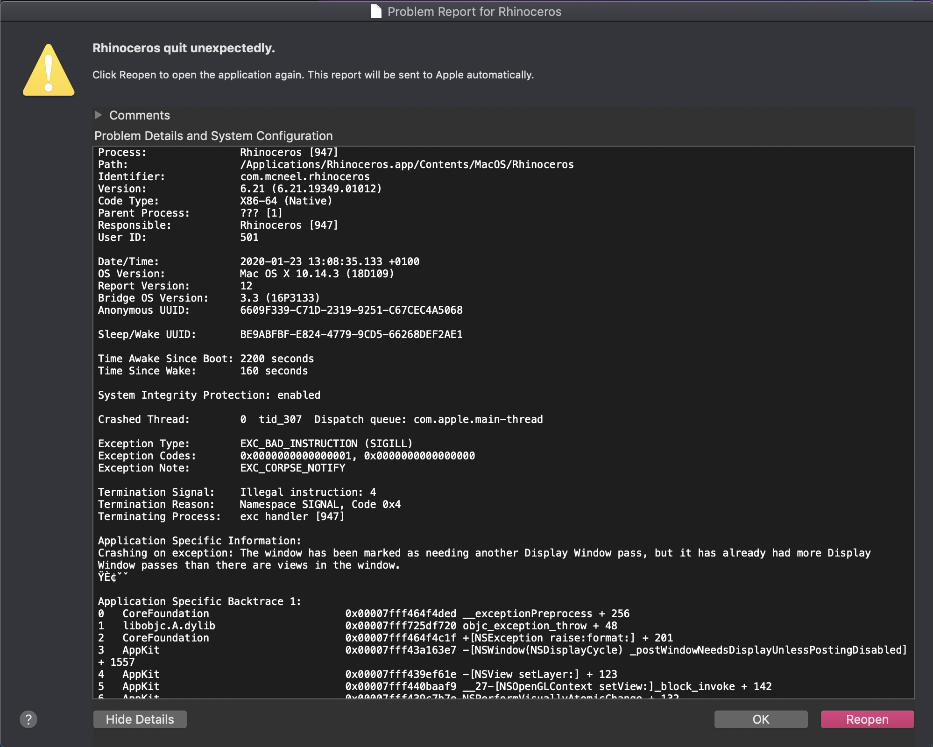Click the yellow warning triangle icon

(49, 71)
